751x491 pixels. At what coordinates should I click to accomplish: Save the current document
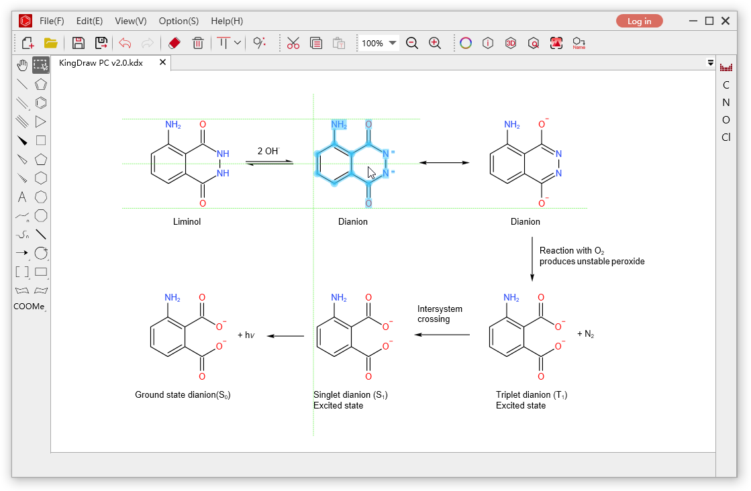click(x=78, y=43)
